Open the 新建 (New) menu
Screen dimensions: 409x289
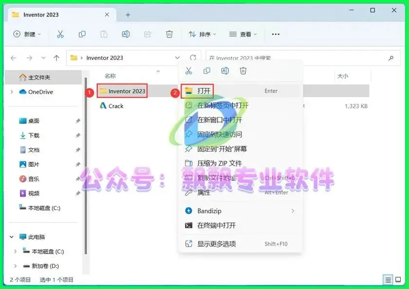pos(27,34)
